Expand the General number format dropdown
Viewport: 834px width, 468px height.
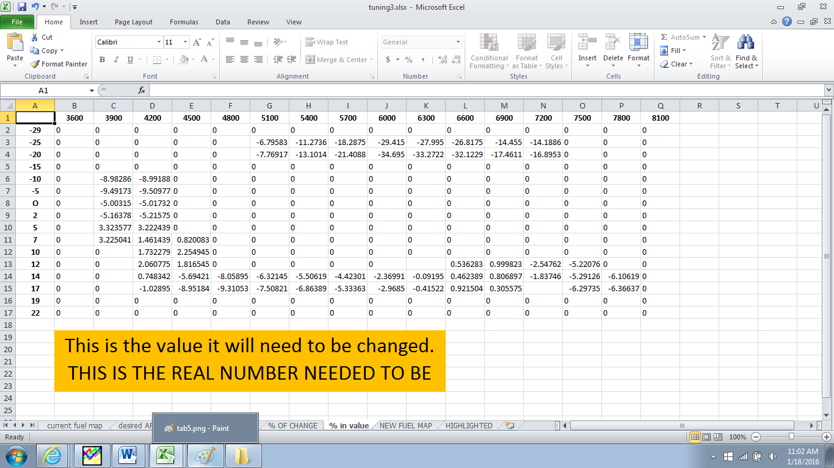click(458, 42)
